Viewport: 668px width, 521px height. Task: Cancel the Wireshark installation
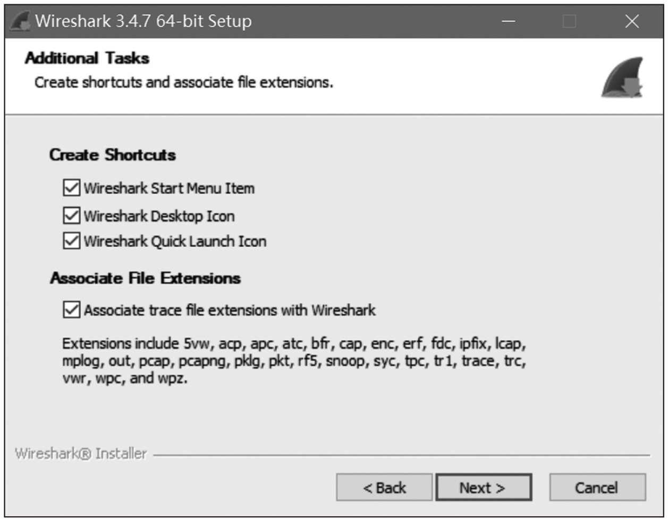597,488
